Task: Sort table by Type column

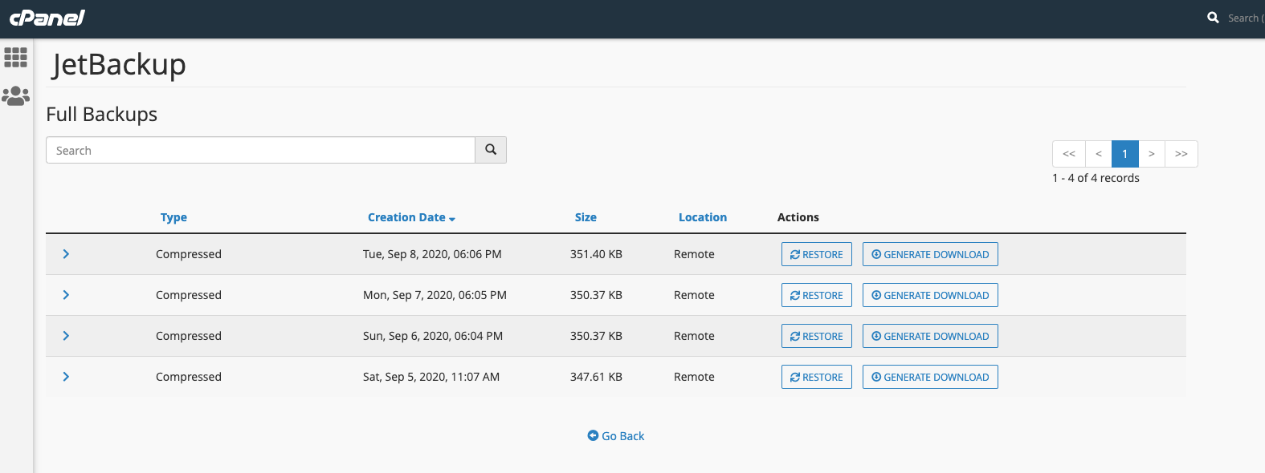Action: point(173,217)
